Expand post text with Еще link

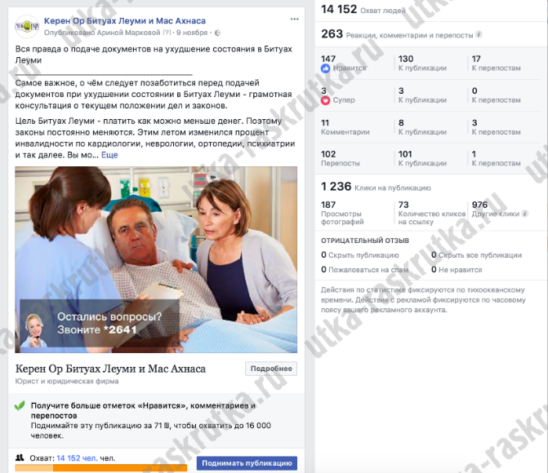[109, 155]
